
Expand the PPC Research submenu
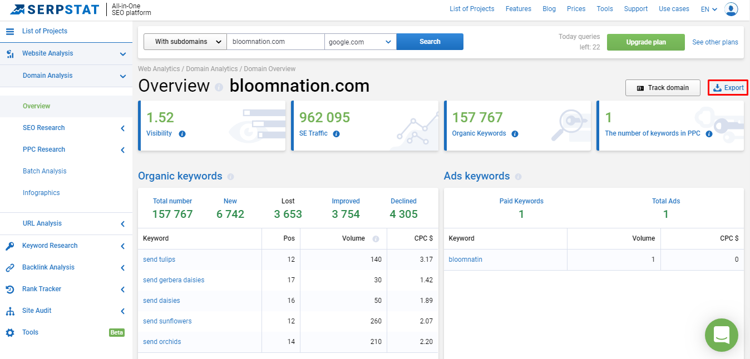coord(123,150)
